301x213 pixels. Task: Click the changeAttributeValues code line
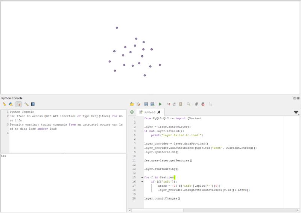pos(204,190)
